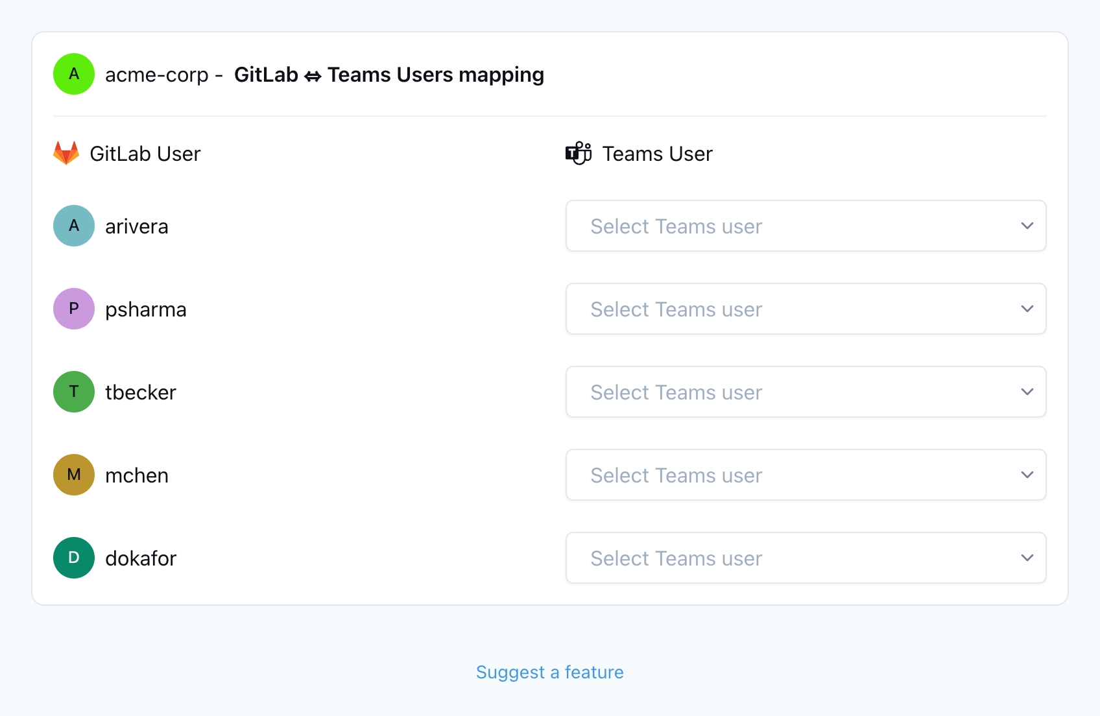Click the Suggest a feature link
This screenshot has width=1100, height=716.
[x=550, y=672]
